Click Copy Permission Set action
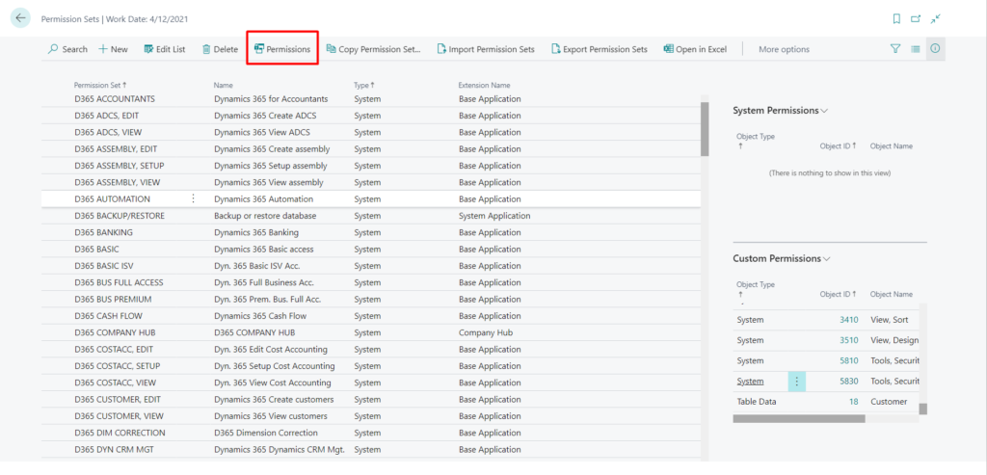Viewport: 987px width, 475px height. pyautogui.click(x=373, y=49)
